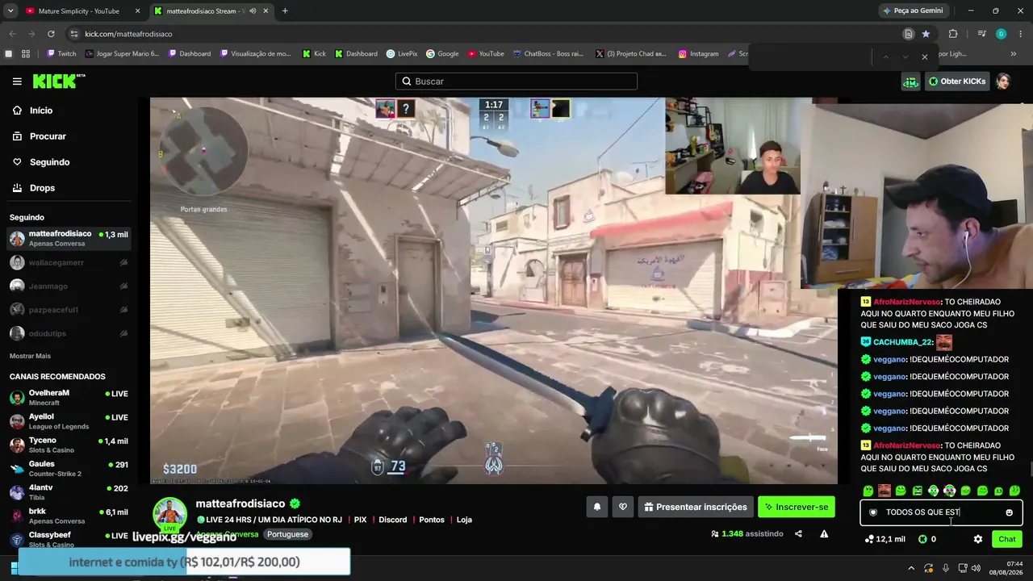Open the chat settings gear
The height and width of the screenshot is (581, 1033).
tap(978, 539)
